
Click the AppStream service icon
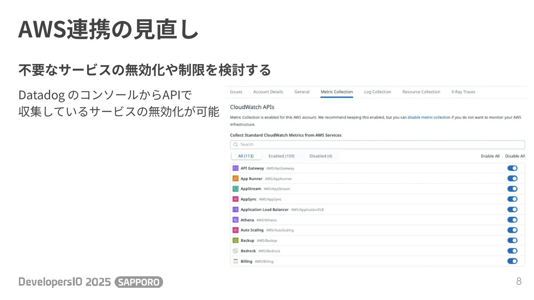235,189
